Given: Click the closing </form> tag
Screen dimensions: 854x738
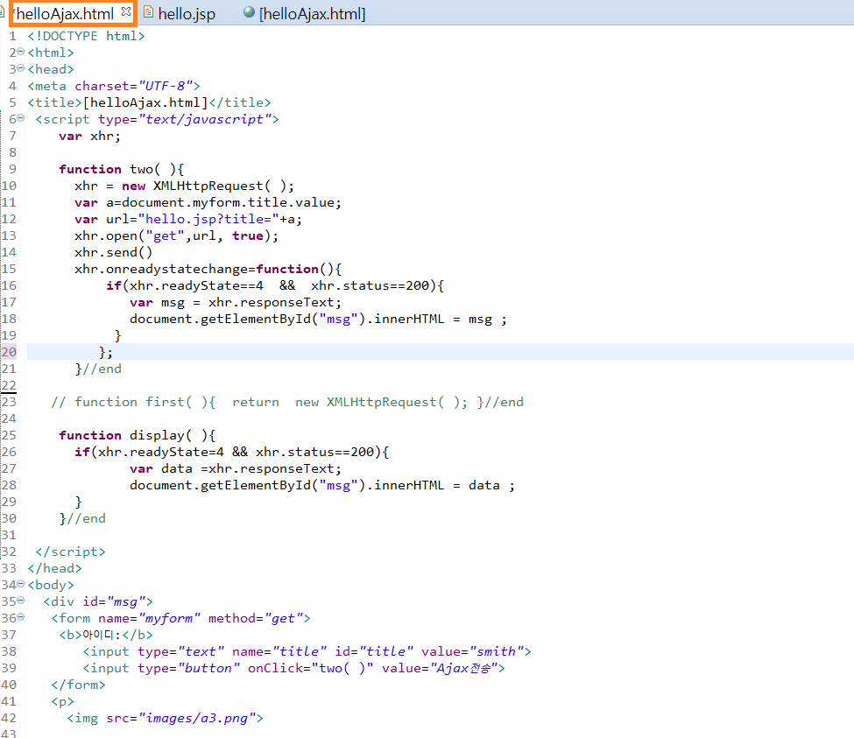Looking at the screenshot, I should 79,685.
